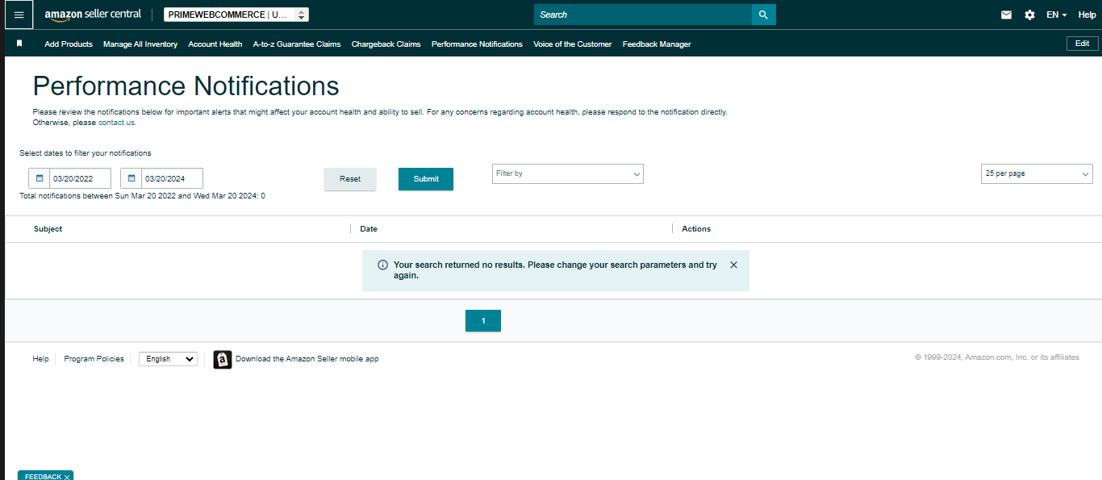Click the Help link in the footer

(40, 359)
